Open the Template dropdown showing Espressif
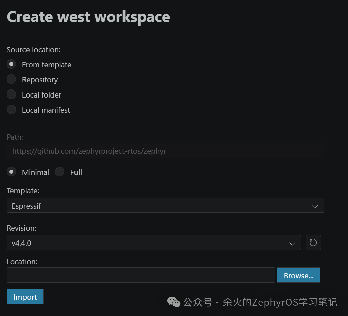The width and height of the screenshot is (348, 316). (165, 205)
